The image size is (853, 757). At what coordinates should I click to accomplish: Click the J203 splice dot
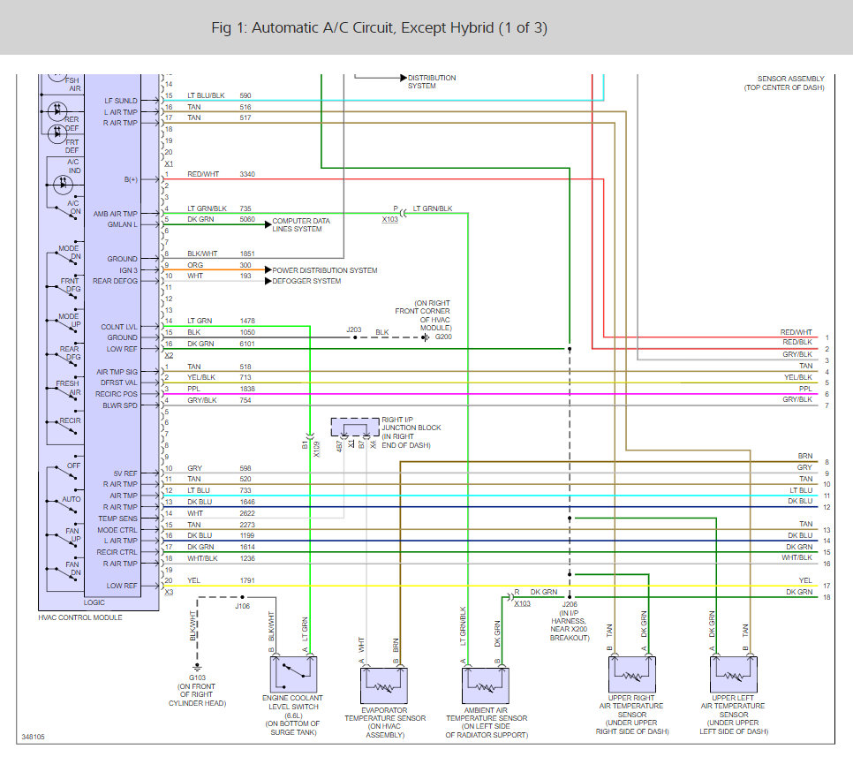point(355,337)
